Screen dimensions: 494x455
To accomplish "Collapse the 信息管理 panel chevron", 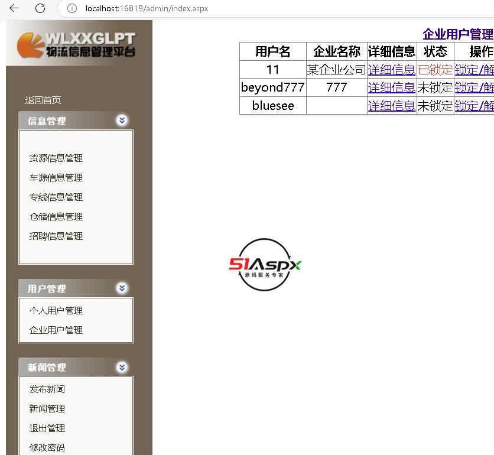I will click(122, 121).
